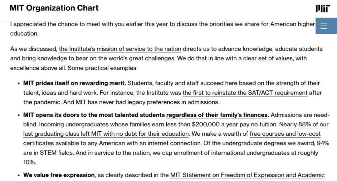Open the Institute's mission of service link
The height and width of the screenshot is (181, 337).
[x=120, y=49]
